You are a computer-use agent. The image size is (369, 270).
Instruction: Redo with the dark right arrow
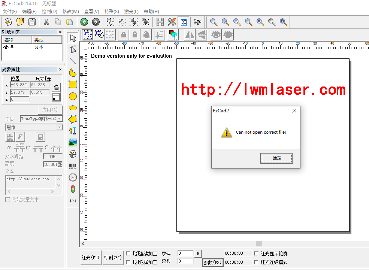[x=96, y=22]
